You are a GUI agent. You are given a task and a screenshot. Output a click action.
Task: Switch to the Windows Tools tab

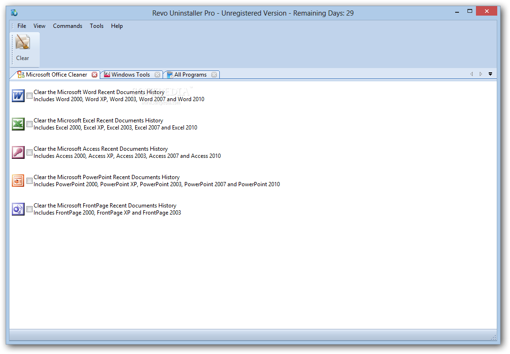(x=131, y=75)
